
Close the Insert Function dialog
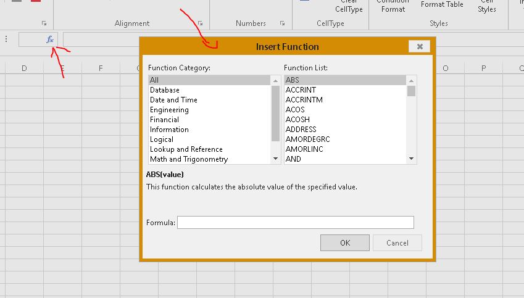419,46
